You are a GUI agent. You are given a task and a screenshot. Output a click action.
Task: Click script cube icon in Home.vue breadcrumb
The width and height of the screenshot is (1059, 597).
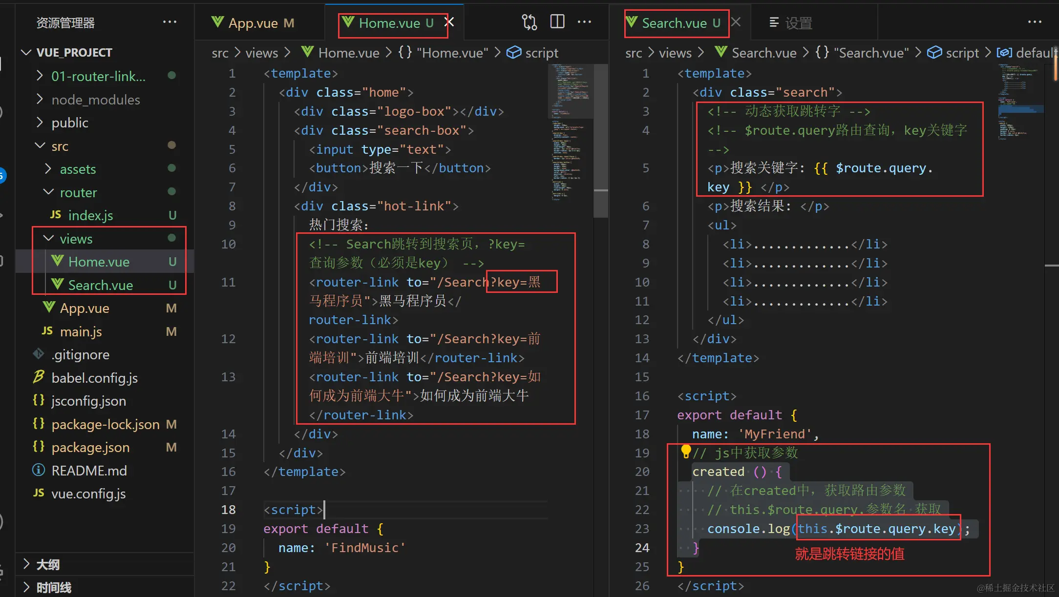click(514, 53)
